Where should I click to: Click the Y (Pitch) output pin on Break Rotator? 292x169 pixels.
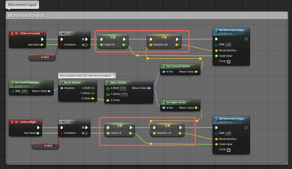click(x=93, y=93)
